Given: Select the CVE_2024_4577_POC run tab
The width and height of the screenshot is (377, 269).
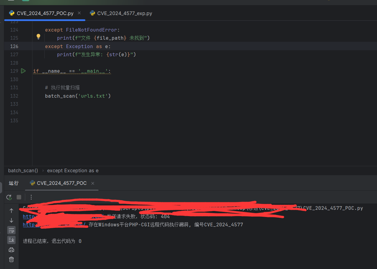Looking at the screenshot, I should (62, 183).
